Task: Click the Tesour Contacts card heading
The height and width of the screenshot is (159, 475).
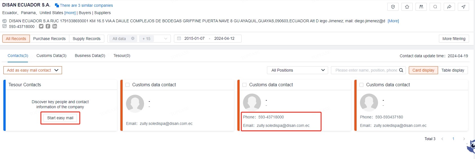Action: 25,85
